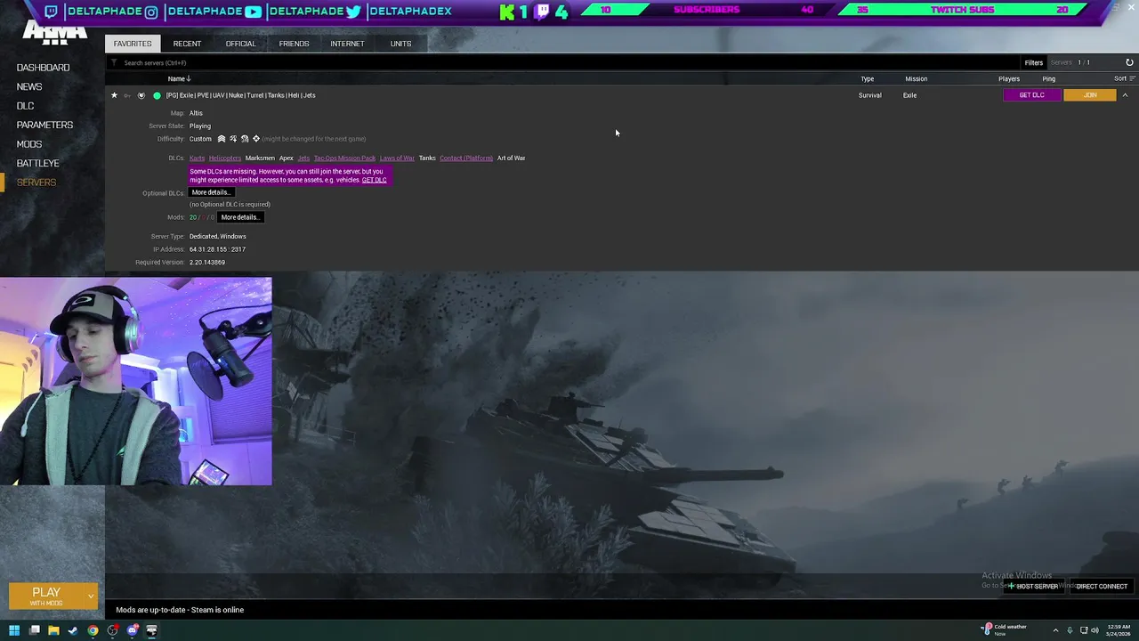Open the Mods section
1139x641 pixels.
click(29, 144)
